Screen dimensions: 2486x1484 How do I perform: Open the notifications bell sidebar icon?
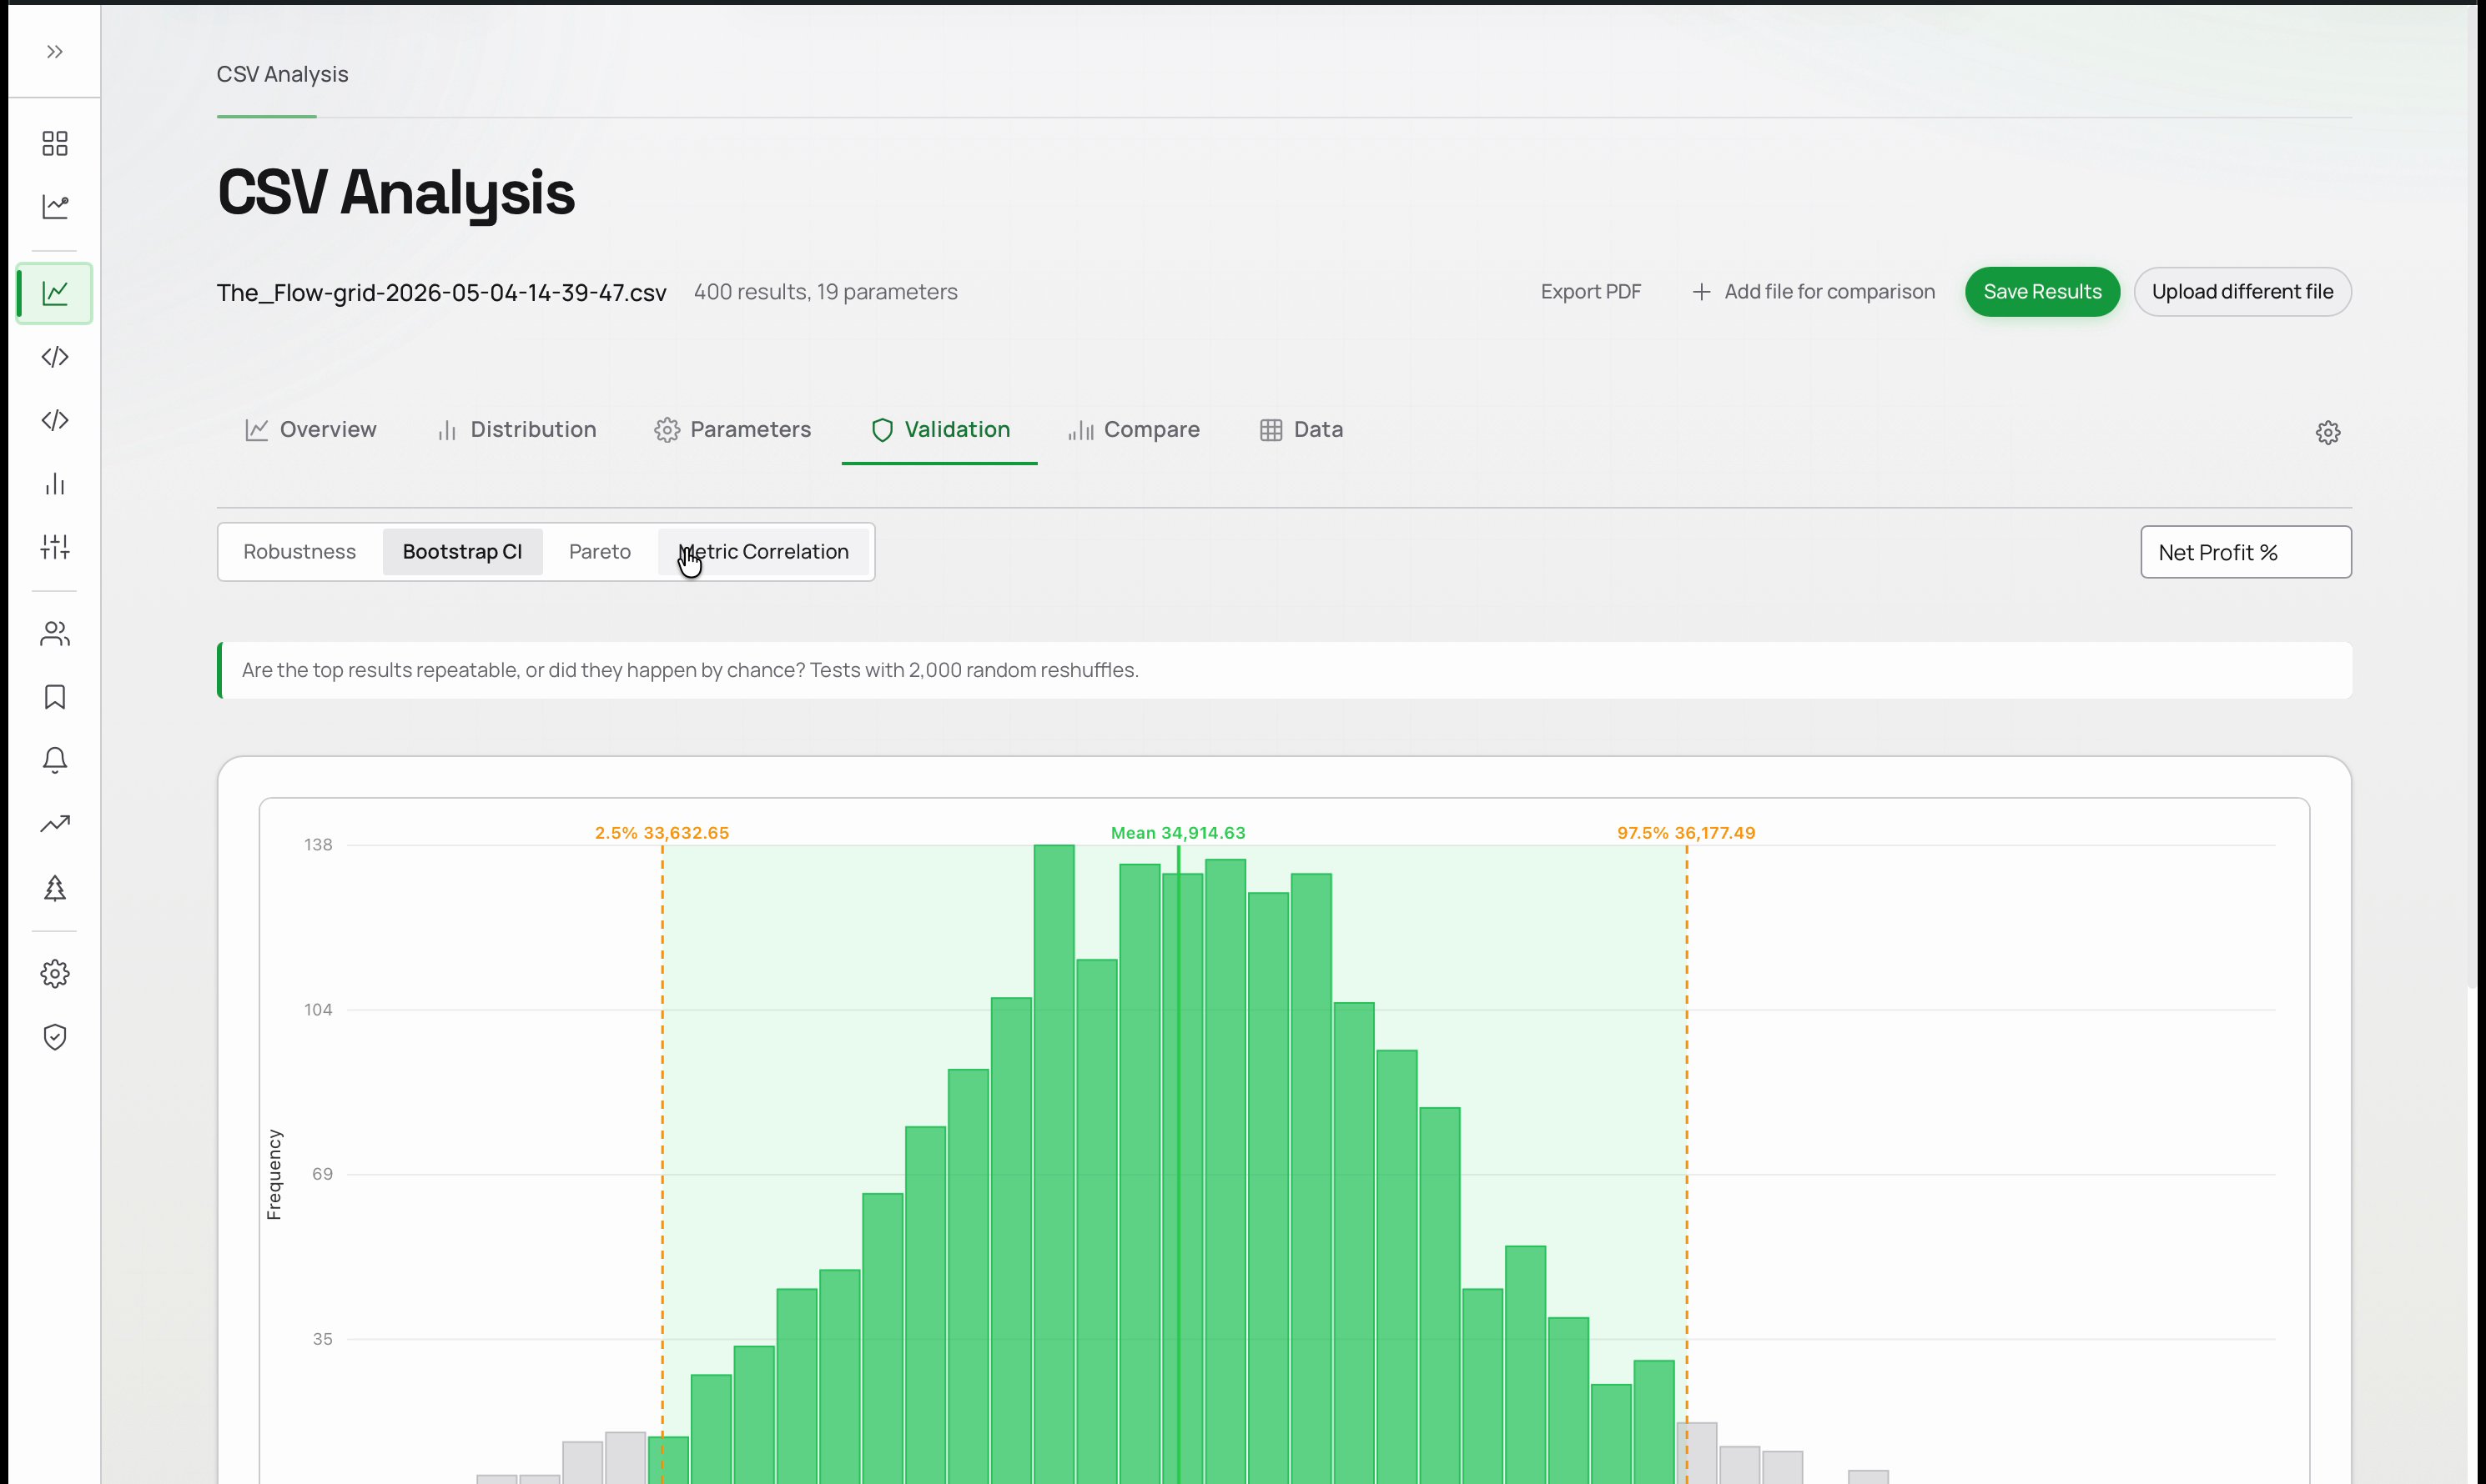(x=55, y=760)
